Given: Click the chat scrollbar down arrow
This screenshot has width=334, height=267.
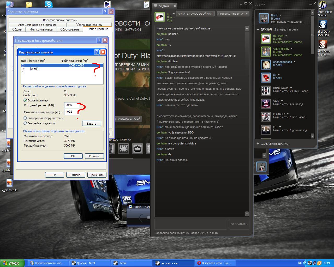Looking at the screenshot, I should 247,214.
